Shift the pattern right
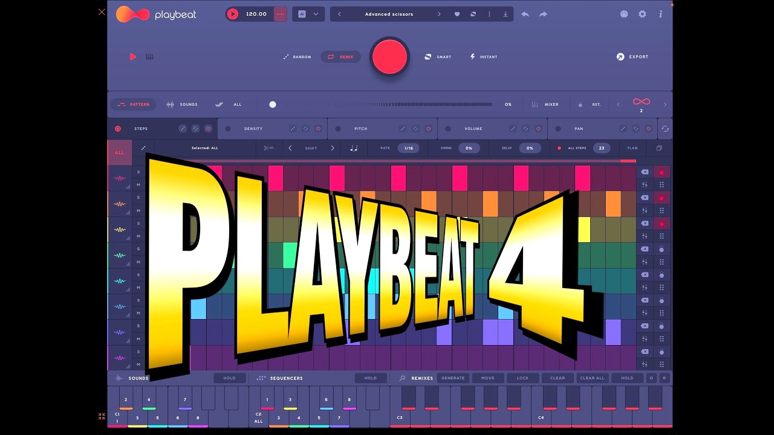The height and width of the screenshot is (435, 774). (x=332, y=148)
